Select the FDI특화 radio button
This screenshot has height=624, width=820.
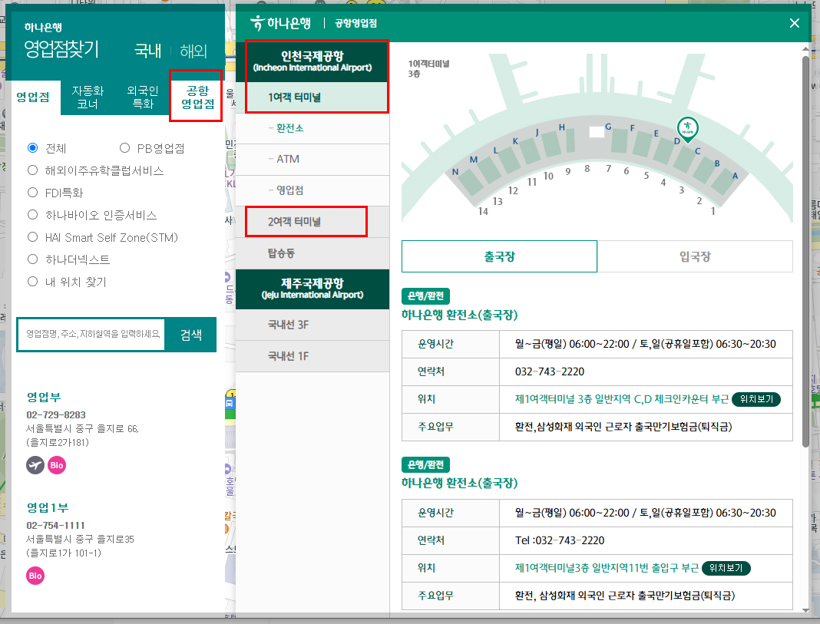coord(33,193)
